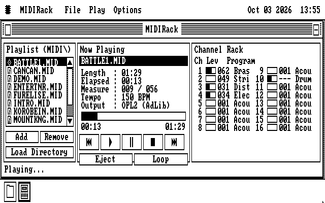
Task: Select MOUNTKNG.MID in the playlist
Action: 36,120
